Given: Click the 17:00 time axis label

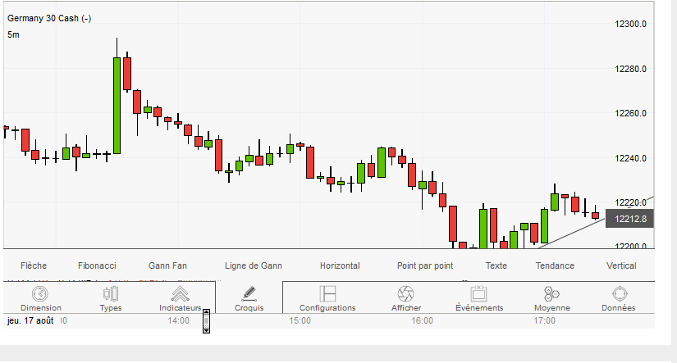Looking at the screenshot, I should pyautogui.click(x=544, y=320).
